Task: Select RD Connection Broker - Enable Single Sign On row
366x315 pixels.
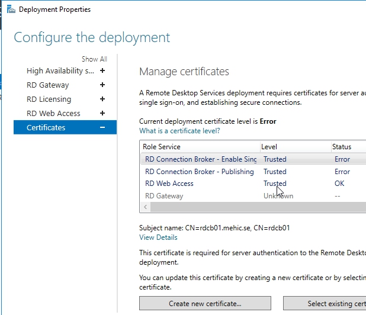Action: [x=200, y=159]
